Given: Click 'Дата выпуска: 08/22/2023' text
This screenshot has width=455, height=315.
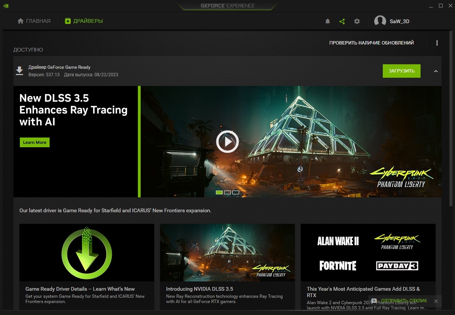Looking at the screenshot, I should [91, 75].
